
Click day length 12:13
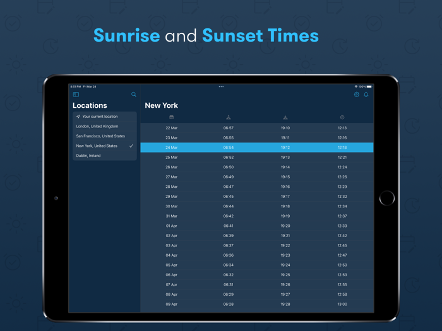coord(342,128)
